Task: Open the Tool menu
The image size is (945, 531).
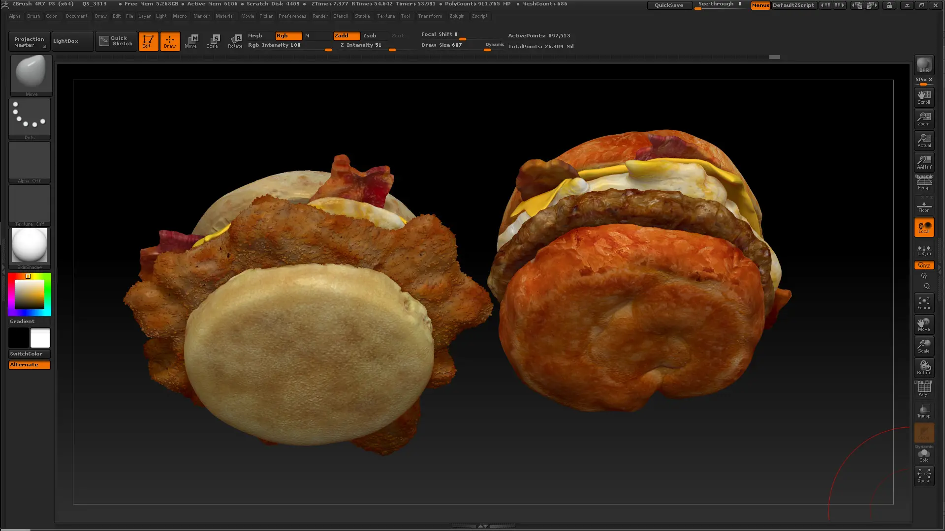Action: tap(405, 16)
